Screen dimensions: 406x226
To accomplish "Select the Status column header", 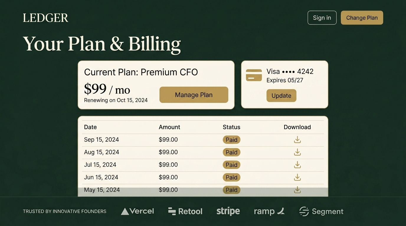I will 232,127.
